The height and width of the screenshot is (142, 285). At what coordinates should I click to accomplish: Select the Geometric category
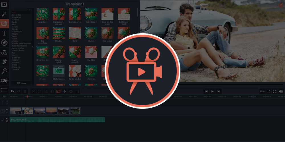17,32
